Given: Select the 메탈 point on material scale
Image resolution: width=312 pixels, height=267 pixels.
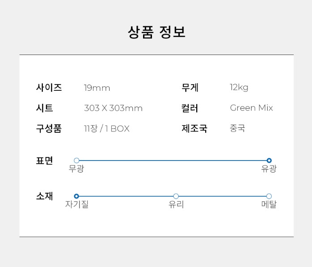Looking at the screenshot, I should point(269,196).
